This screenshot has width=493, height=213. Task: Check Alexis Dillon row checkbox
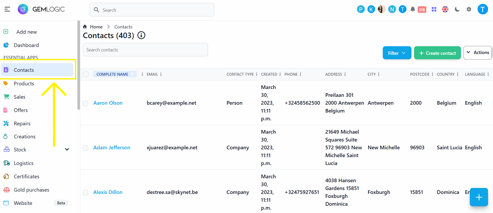[85, 193]
